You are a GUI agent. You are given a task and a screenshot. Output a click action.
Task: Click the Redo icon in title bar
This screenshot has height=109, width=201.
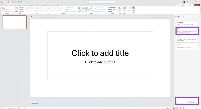click(18, 2)
